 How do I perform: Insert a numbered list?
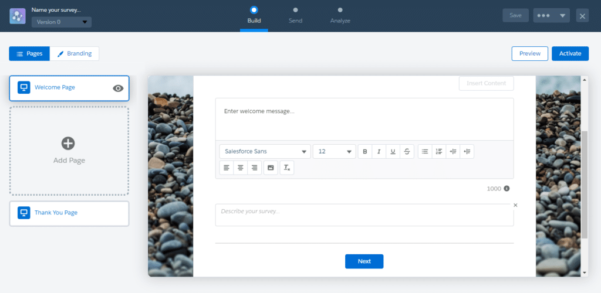pyautogui.click(x=439, y=151)
